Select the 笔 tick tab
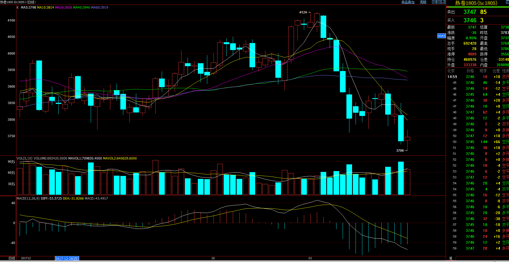Image resolution: width=509 pixels, height=262 pixels. point(451,258)
